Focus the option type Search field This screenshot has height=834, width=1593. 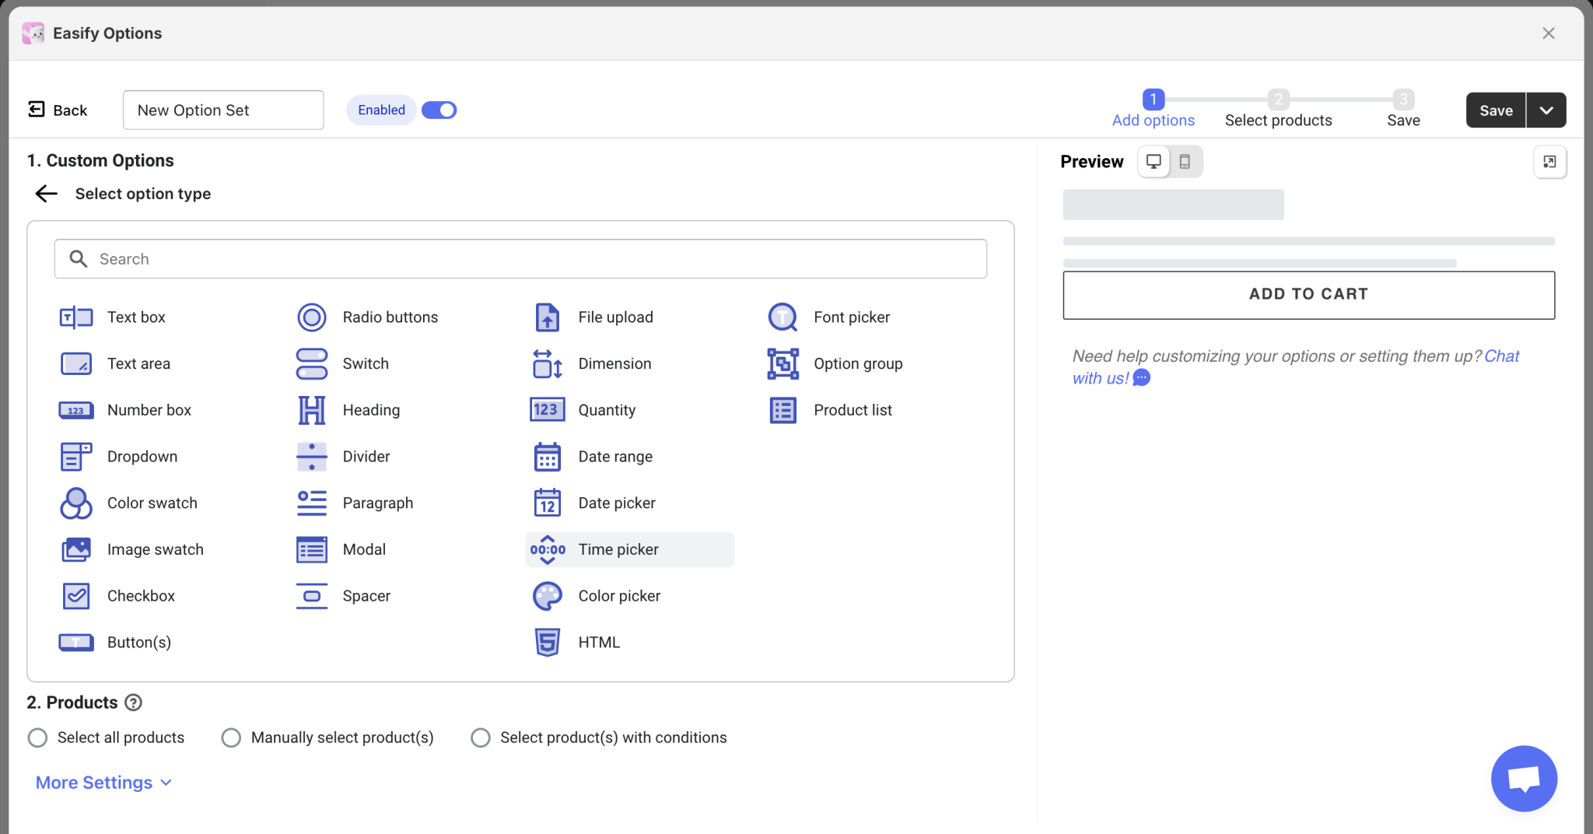(520, 259)
